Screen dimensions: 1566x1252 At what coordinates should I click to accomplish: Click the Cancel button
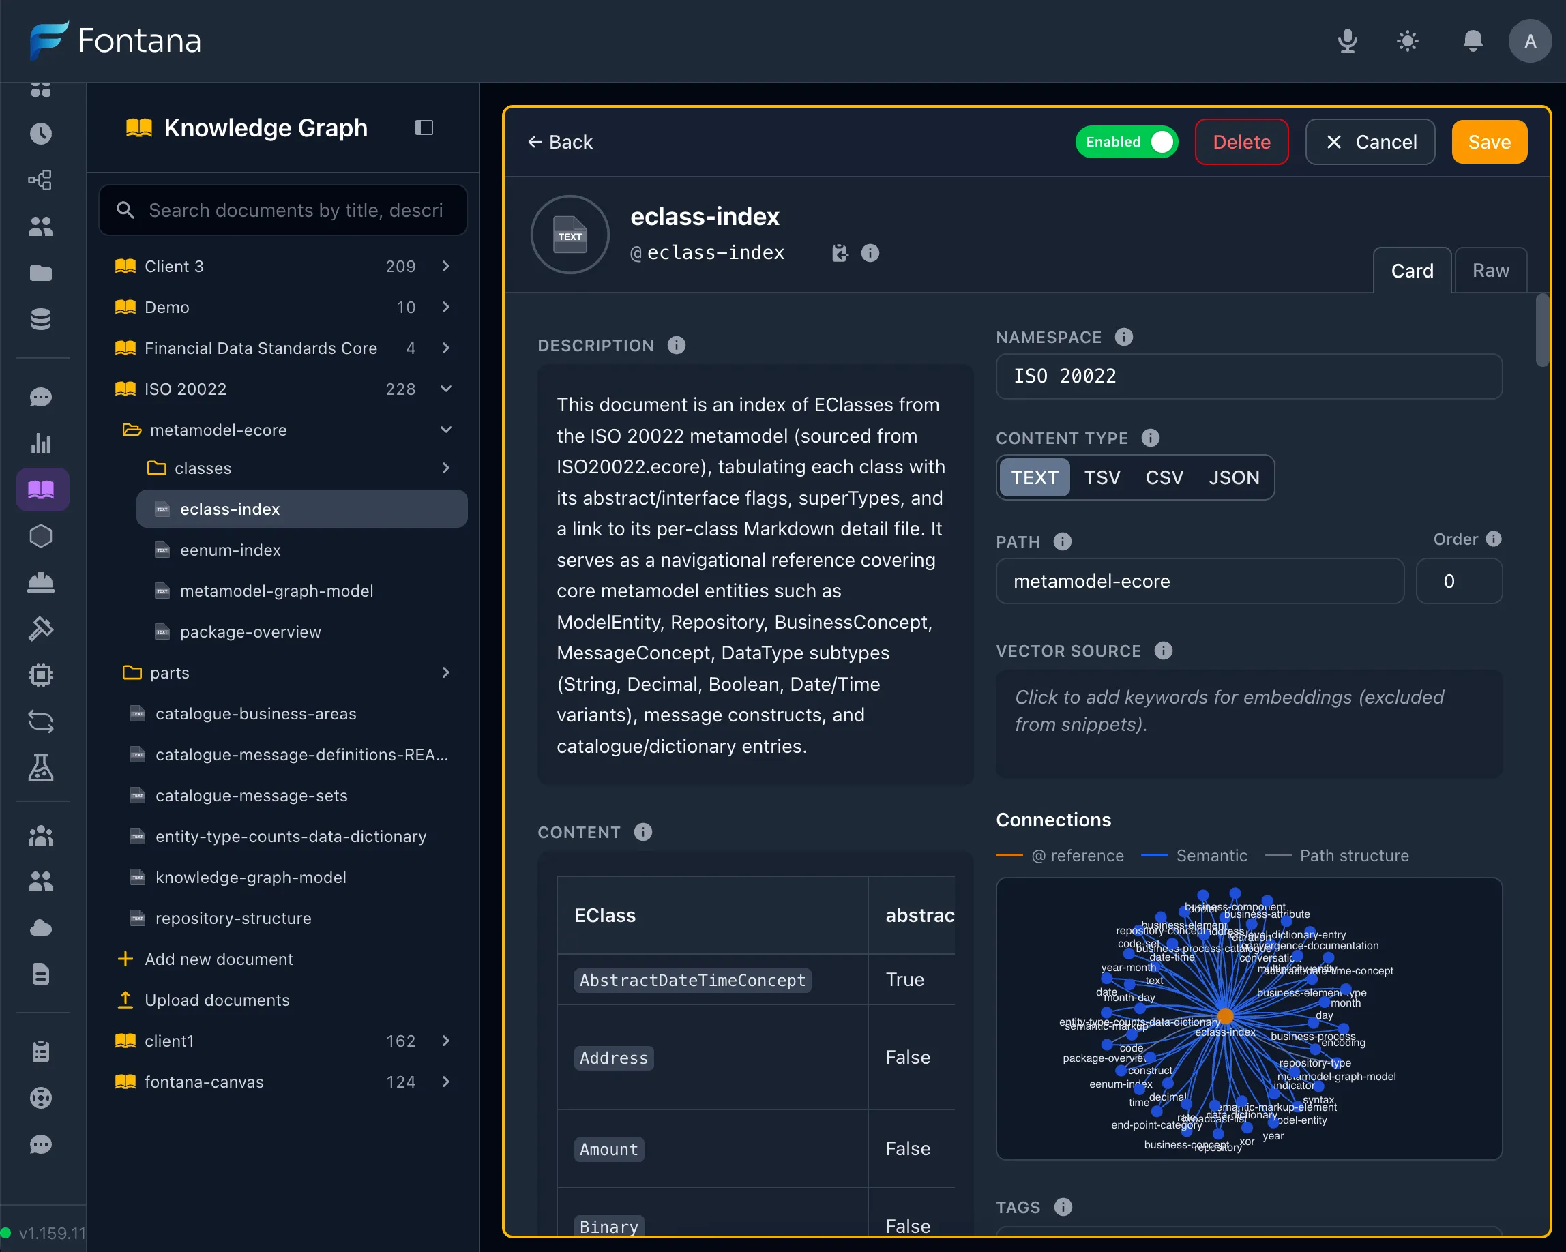1370,142
